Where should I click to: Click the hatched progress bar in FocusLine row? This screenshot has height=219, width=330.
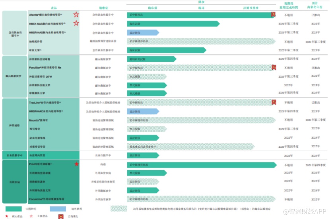[x=202, y=199]
